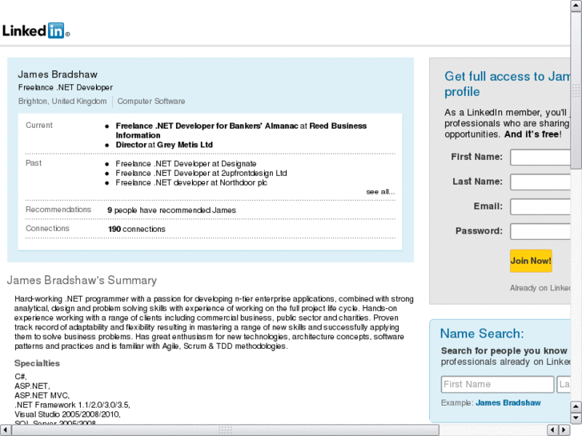Click 'Brighton, United Kingdom' location text
Screen dimensions: 582x436
tap(62, 102)
